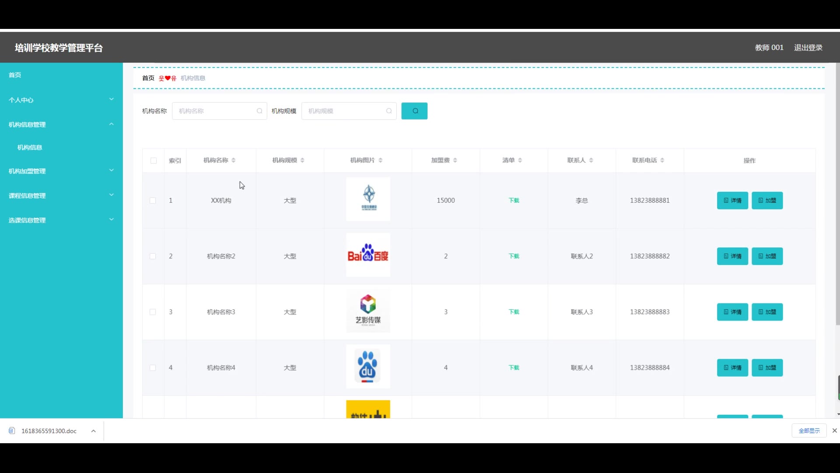The image size is (840, 473).
Task: Sort by 机构规模 column arrows
Action: [302, 160]
